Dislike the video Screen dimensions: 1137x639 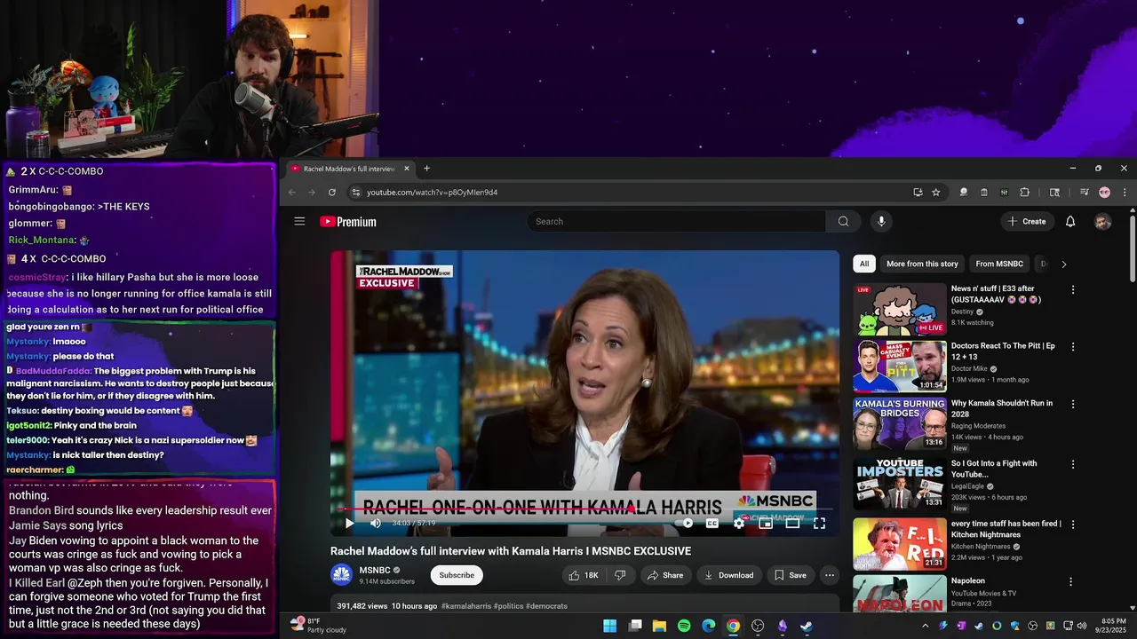pos(620,575)
